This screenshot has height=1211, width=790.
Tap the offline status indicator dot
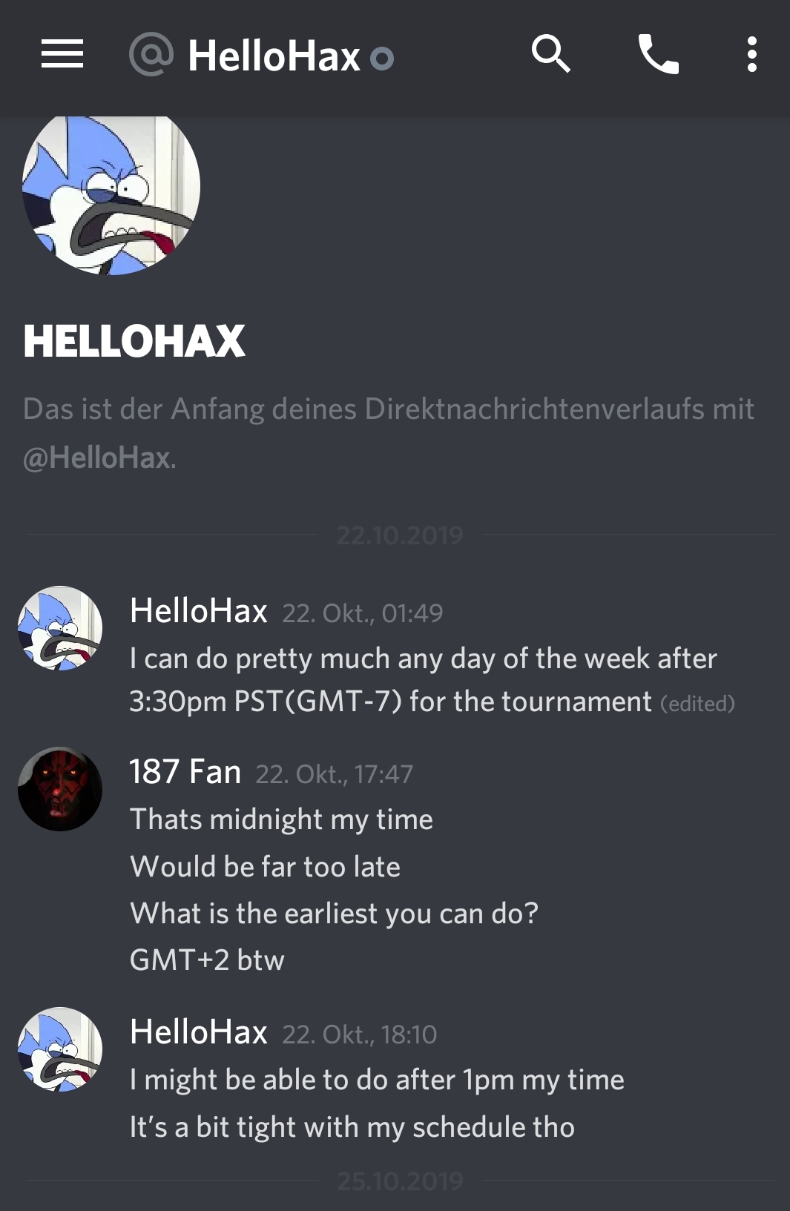(x=382, y=58)
